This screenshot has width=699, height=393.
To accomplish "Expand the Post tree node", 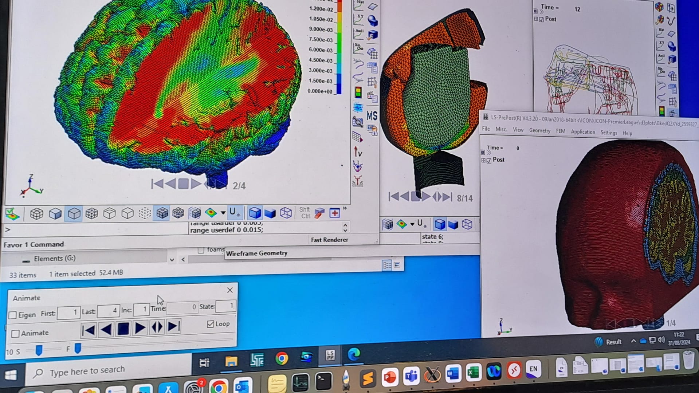I will (483, 160).
